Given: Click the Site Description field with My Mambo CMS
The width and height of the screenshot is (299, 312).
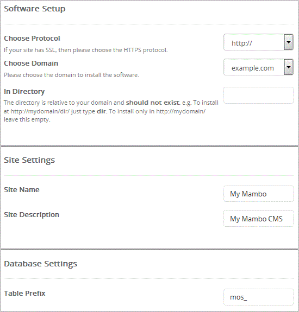Looking at the screenshot, I should [x=258, y=219].
